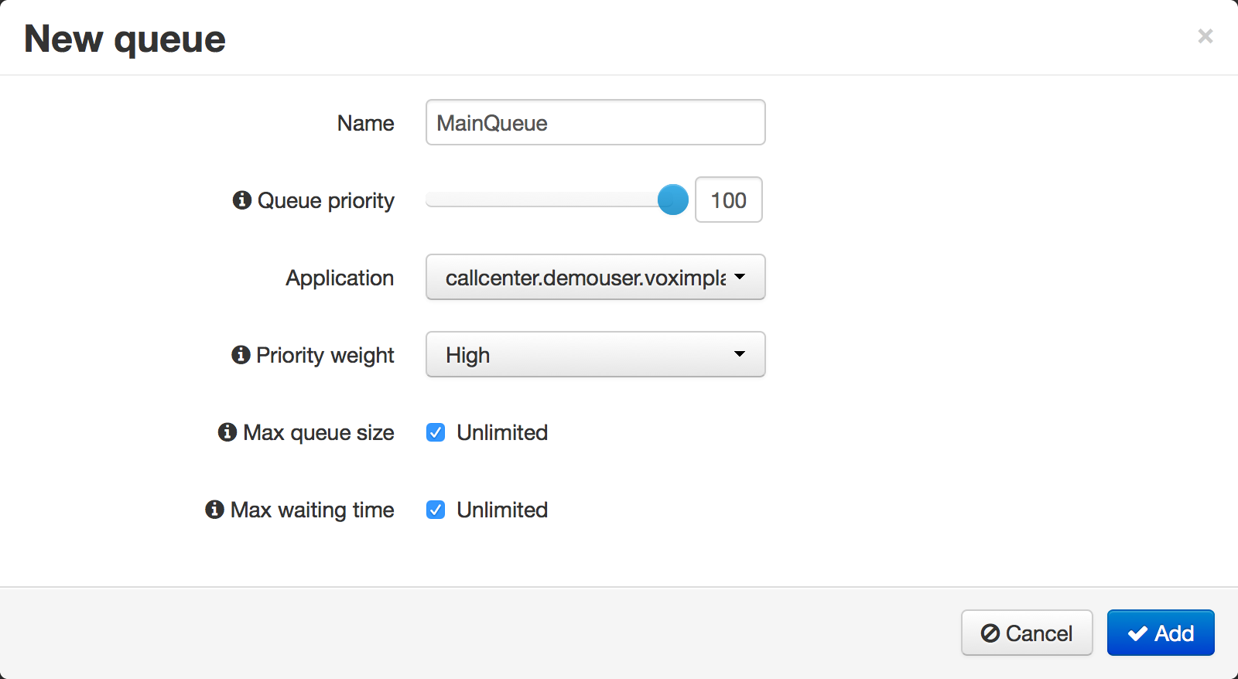
Task: Click the Max waiting time info icon
Action: coord(214,510)
